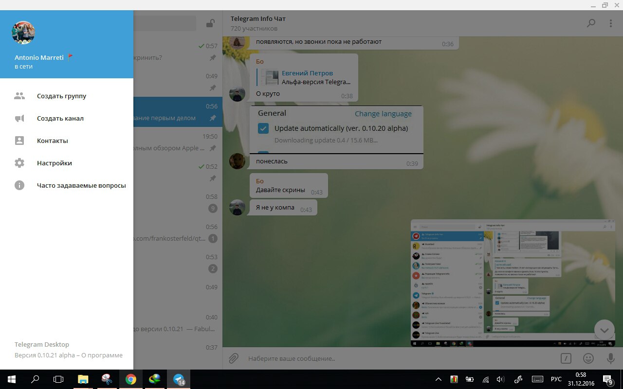Focus the Наберите ваше сообщение input
623x389 pixels.
[399, 358]
